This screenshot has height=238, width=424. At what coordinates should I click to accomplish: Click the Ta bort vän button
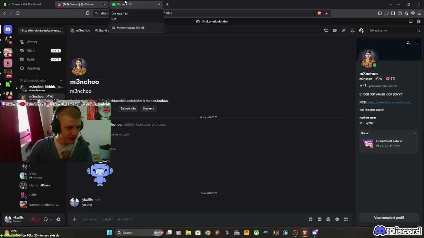pos(128,108)
